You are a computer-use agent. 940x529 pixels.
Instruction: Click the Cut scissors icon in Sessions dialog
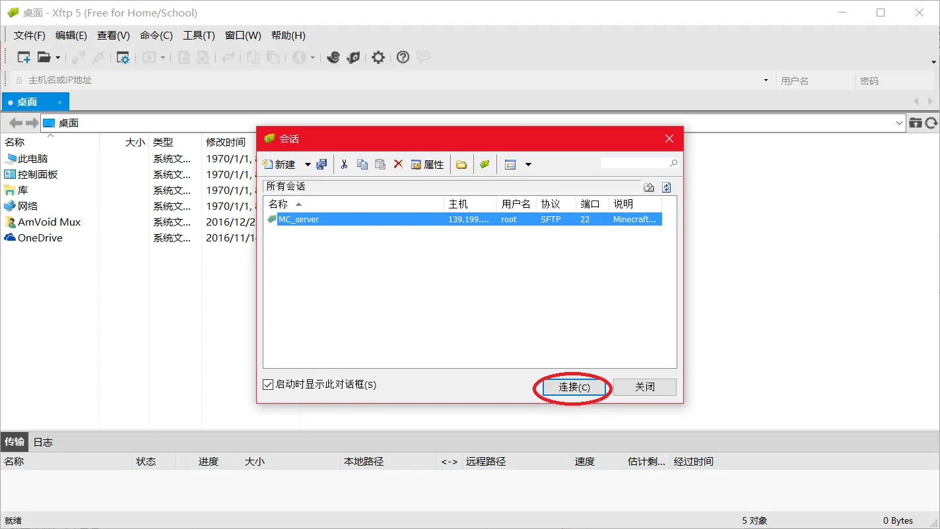click(344, 164)
